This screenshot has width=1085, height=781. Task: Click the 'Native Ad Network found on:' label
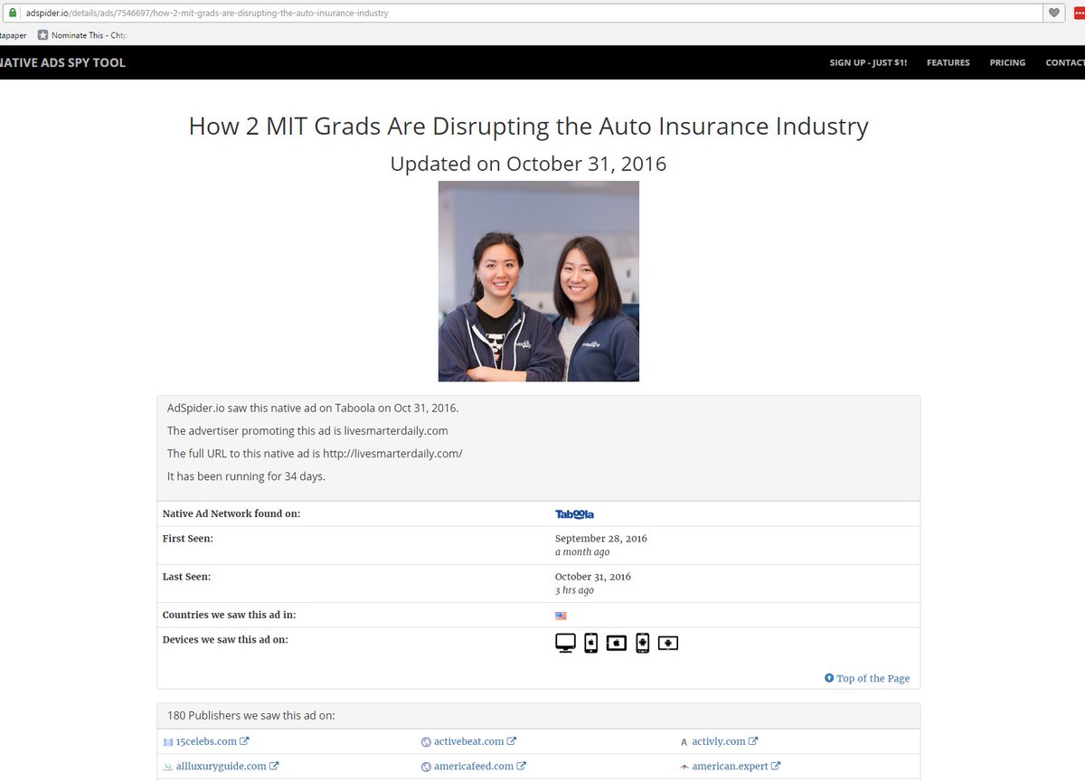(231, 513)
